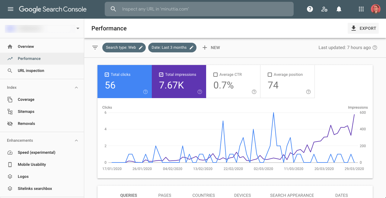This screenshot has width=386, height=198.
Task: Collapse the Index section
Action: pyautogui.click(x=76, y=88)
